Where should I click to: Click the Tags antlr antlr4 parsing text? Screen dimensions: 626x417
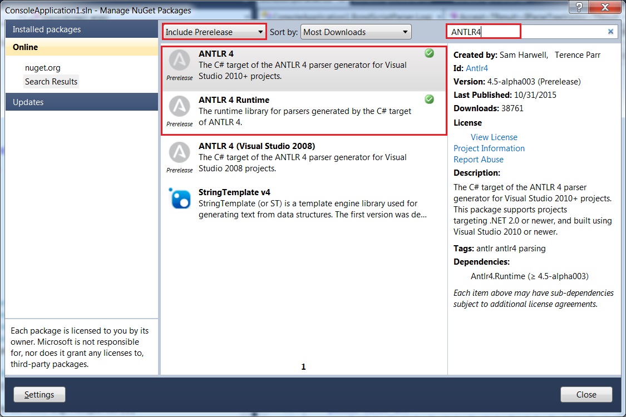pos(500,249)
